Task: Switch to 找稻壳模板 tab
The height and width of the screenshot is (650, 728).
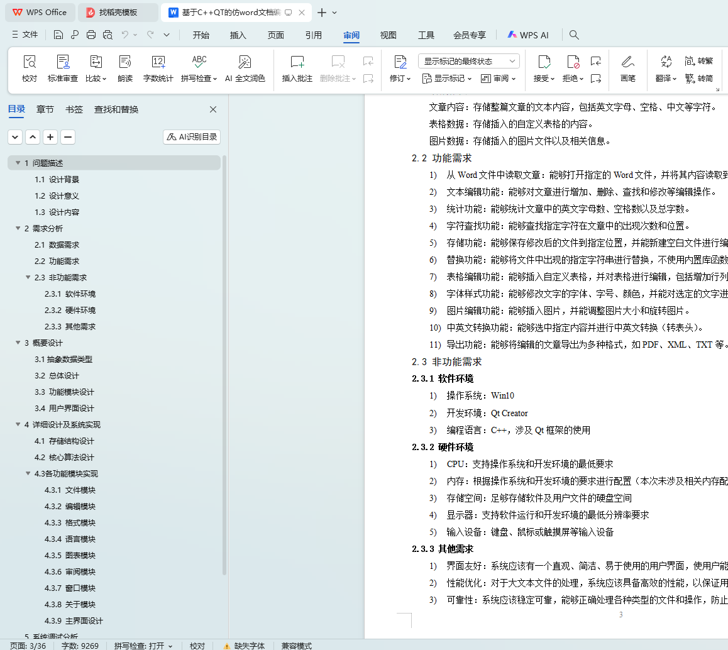Action: coord(118,13)
